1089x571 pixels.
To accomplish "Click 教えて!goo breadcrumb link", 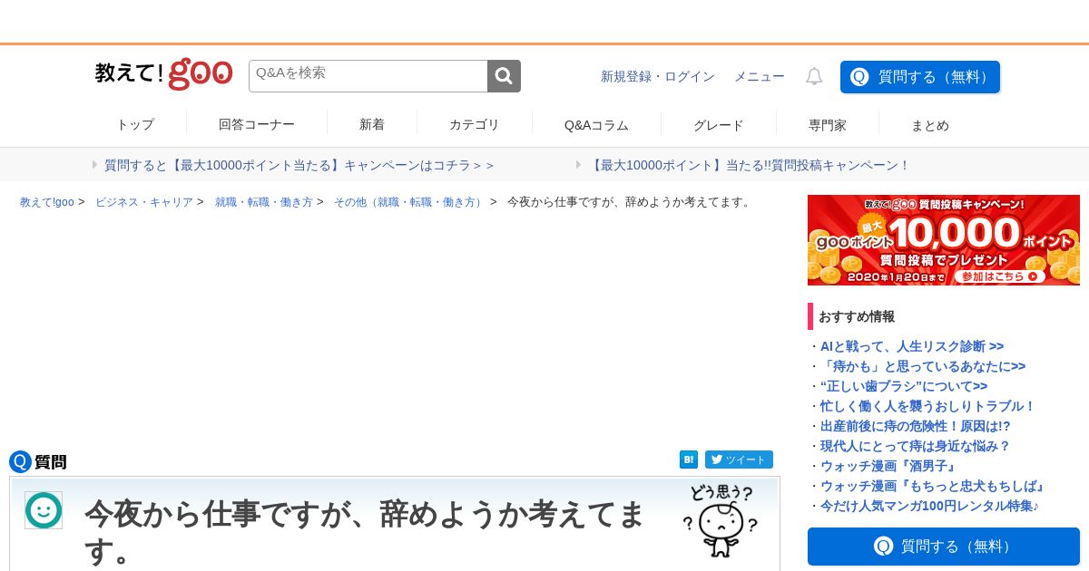I will 47,202.
